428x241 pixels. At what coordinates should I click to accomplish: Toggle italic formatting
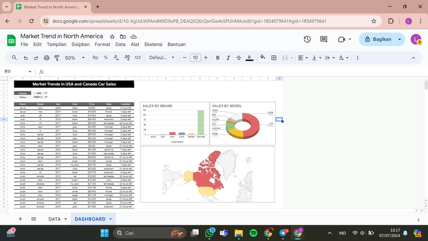coord(228,58)
